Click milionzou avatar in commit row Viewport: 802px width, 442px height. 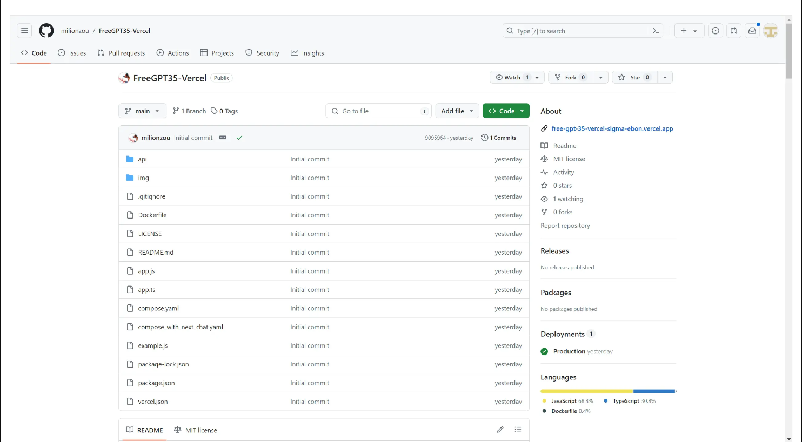(133, 138)
